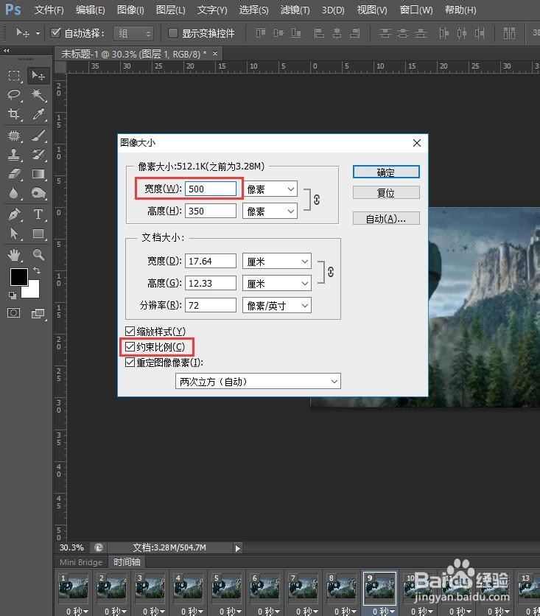
Task: Open Auto-Select group (组) dropdown
Action: pos(133,33)
